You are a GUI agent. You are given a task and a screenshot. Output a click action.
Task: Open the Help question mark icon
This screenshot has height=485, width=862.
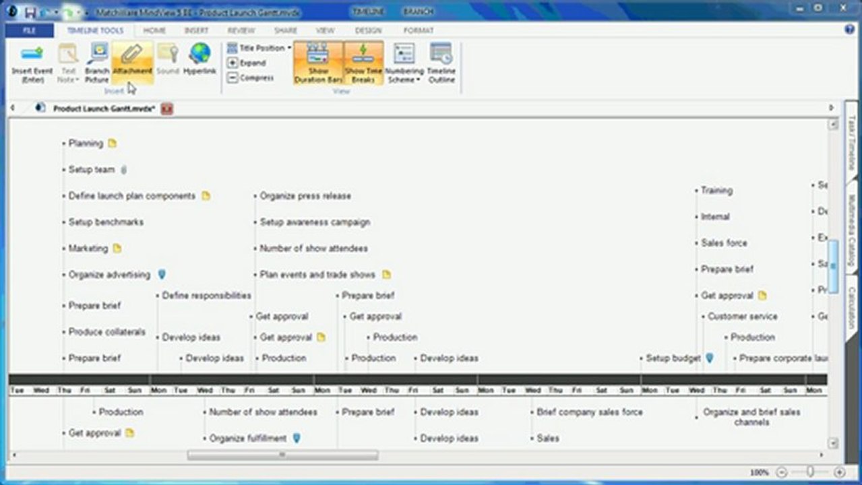pos(850,30)
